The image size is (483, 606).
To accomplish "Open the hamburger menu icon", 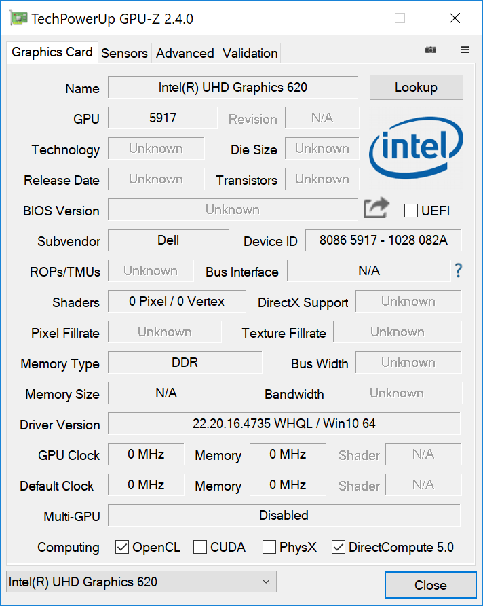I will (465, 50).
